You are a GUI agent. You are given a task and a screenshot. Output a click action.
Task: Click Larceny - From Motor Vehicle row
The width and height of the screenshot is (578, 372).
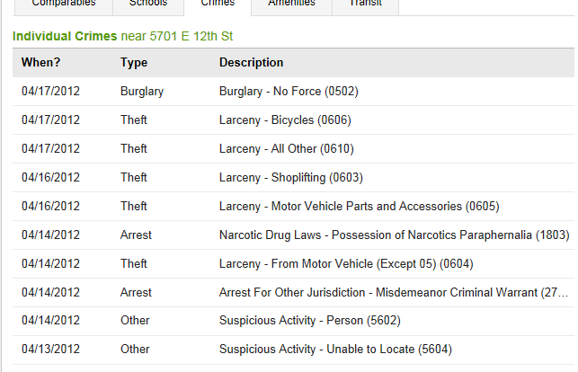(346, 263)
